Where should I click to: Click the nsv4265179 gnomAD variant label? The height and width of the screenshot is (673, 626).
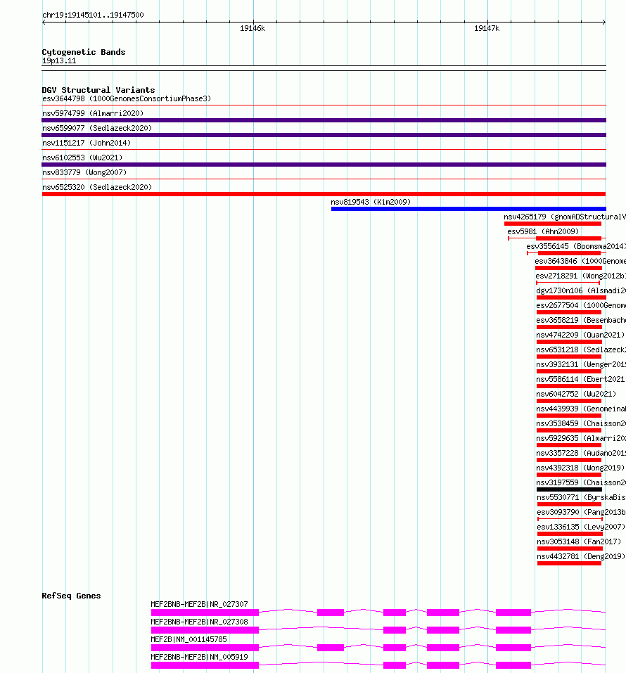click(x=565, y=217)
